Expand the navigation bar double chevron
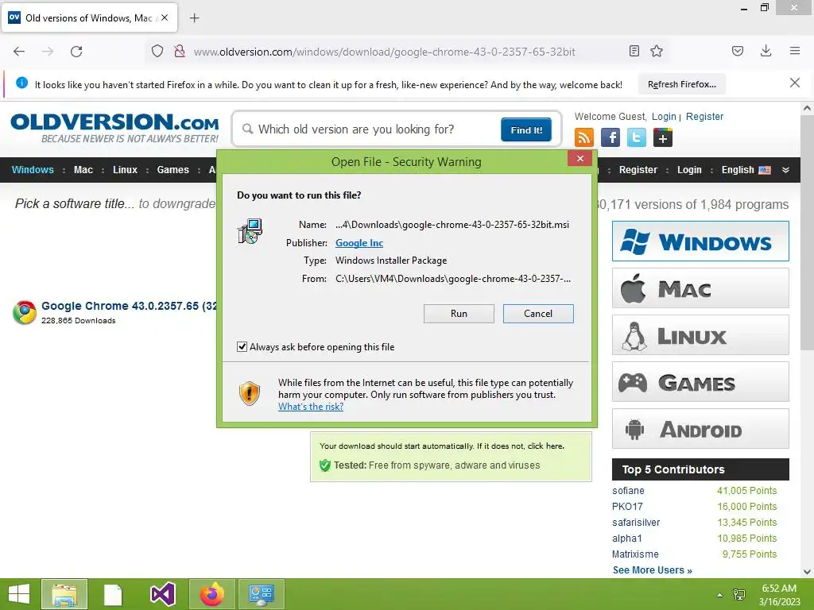 (785, 170)
